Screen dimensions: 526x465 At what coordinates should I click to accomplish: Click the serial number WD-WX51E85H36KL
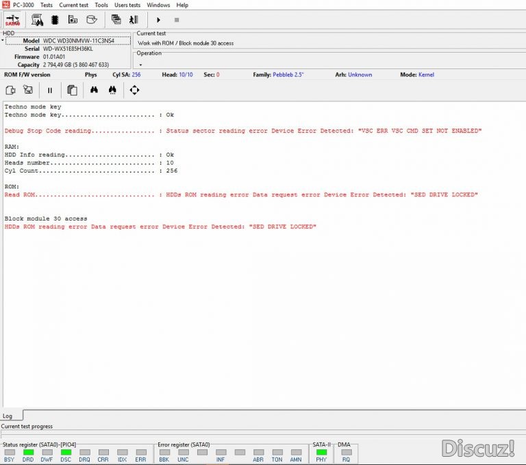point(68,49)
